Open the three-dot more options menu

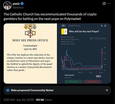(109, 4)
